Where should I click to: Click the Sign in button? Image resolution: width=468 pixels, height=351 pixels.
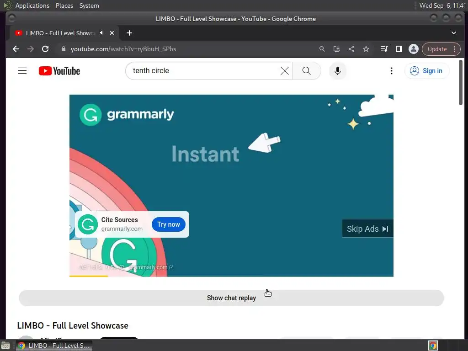pyautogui.click(x=426, y=71)
